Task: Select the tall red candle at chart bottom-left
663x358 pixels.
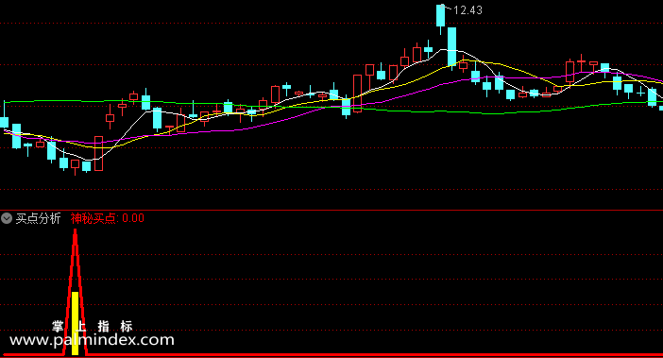Action: pyautogui.click(x=98, y=153)
